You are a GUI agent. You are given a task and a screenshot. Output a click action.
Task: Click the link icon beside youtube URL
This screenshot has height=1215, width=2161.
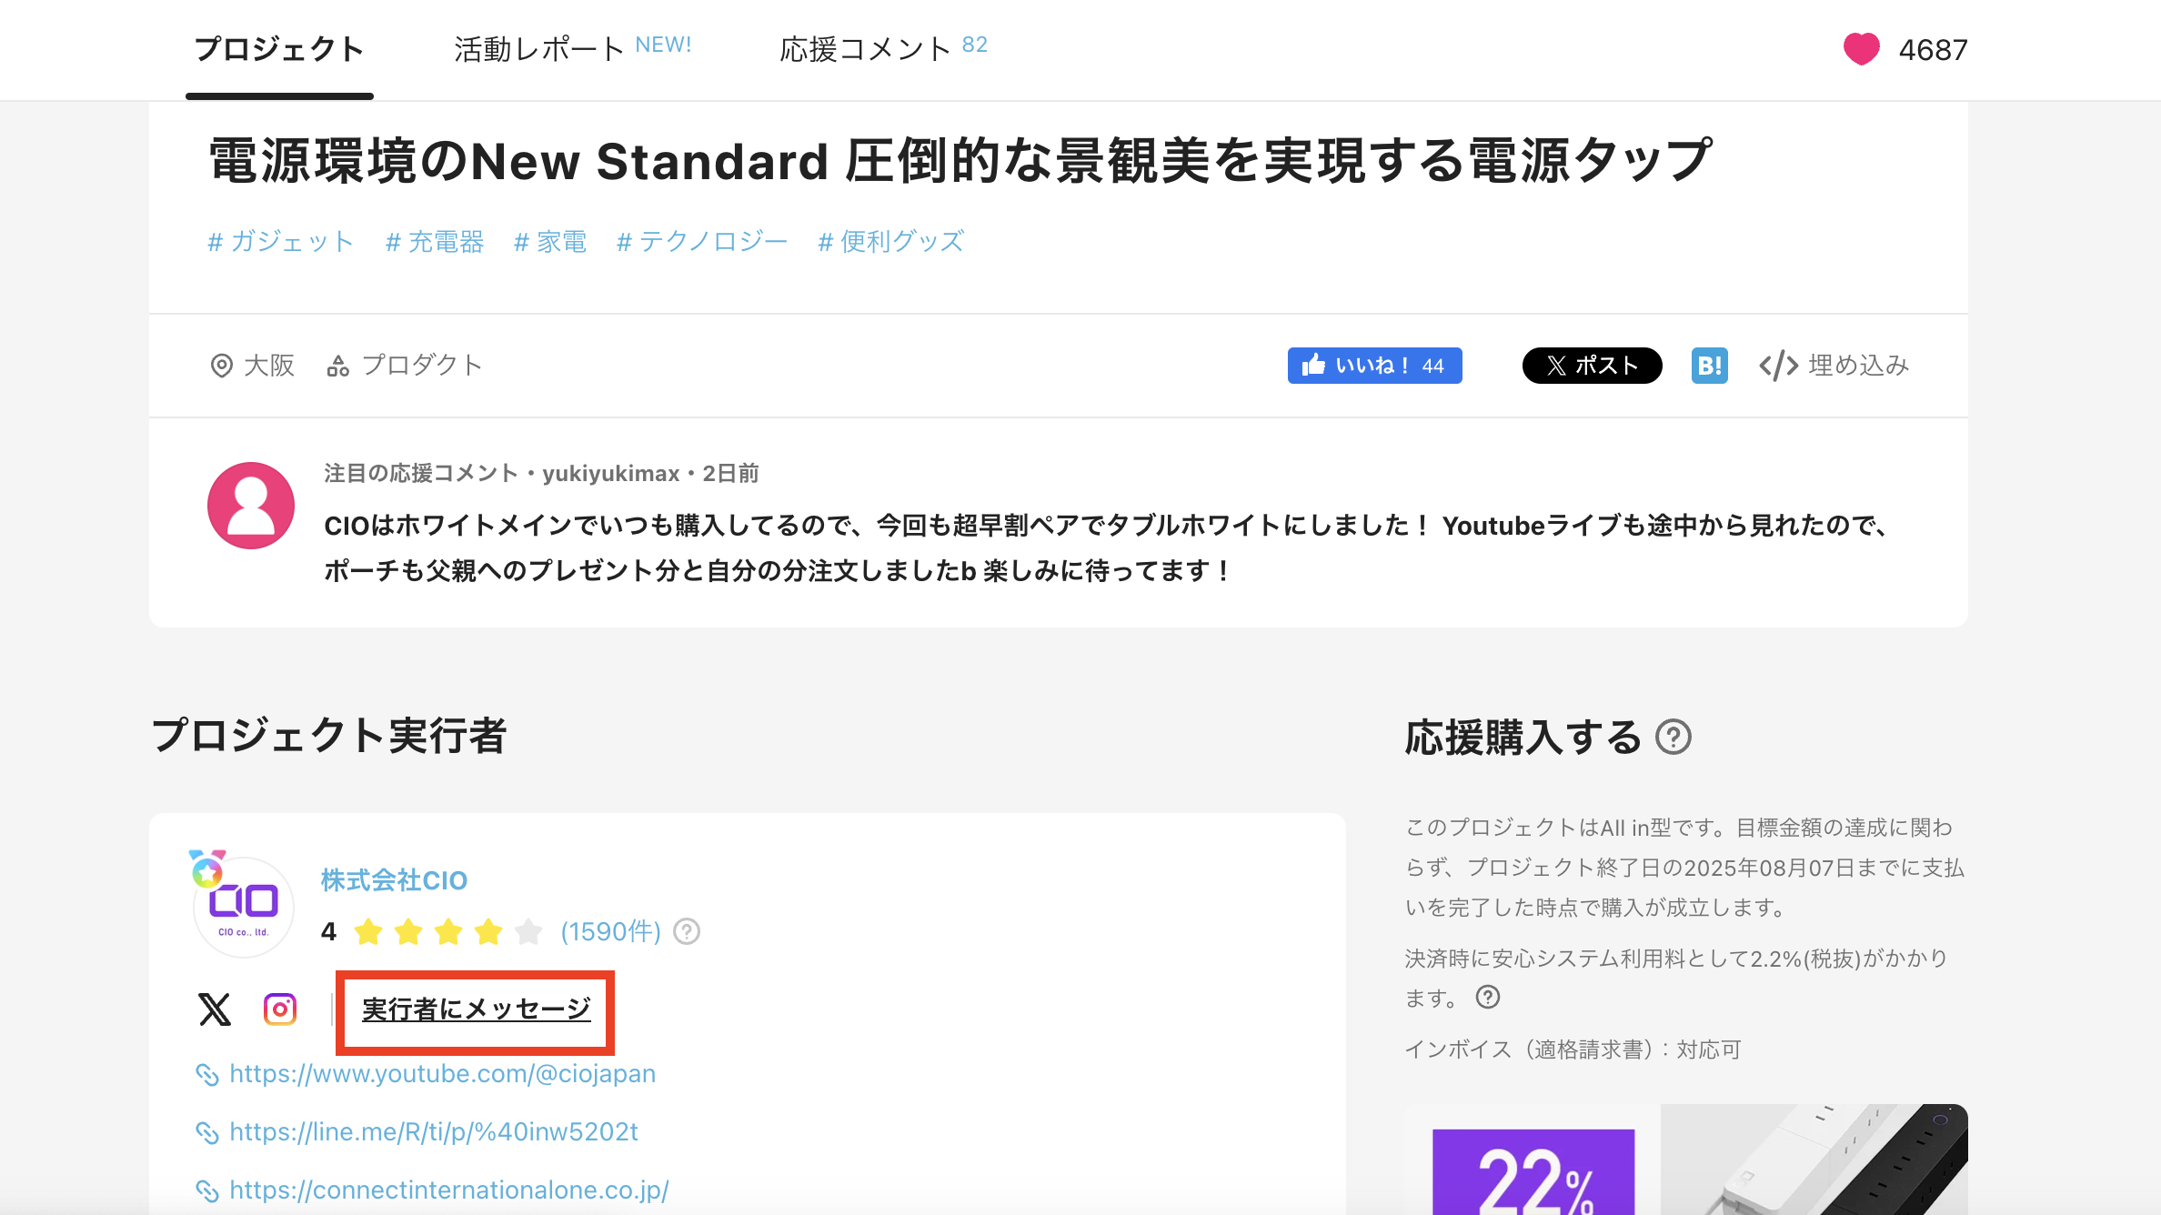point(207,1075)
